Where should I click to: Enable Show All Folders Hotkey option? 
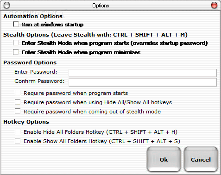coord(18,141)
